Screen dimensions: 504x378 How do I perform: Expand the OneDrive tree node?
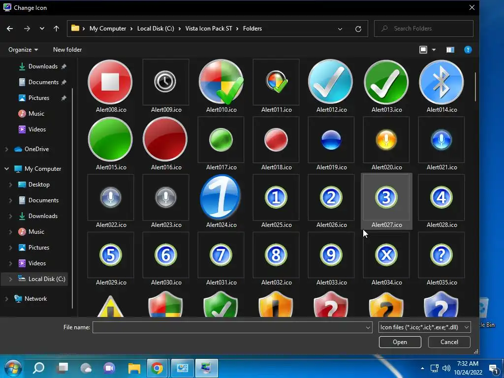click(6, 149)
